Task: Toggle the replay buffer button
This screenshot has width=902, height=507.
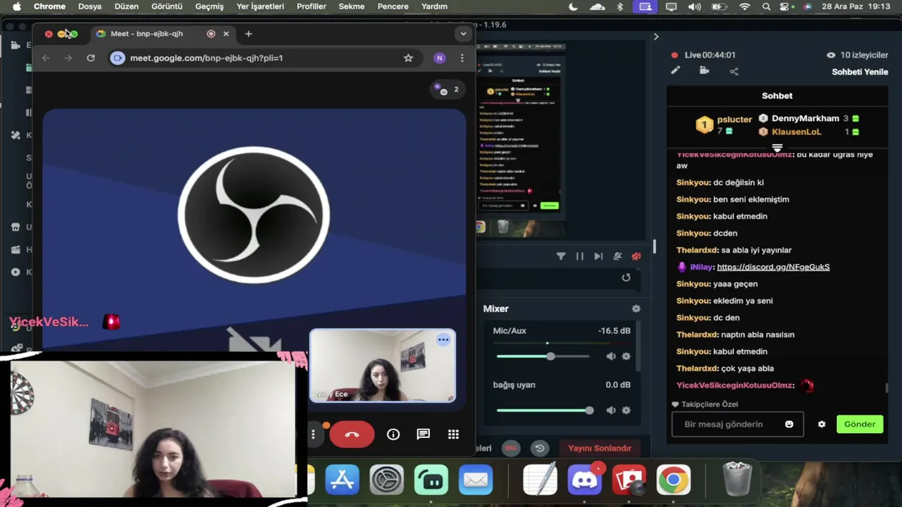Action: coord(540,448)
